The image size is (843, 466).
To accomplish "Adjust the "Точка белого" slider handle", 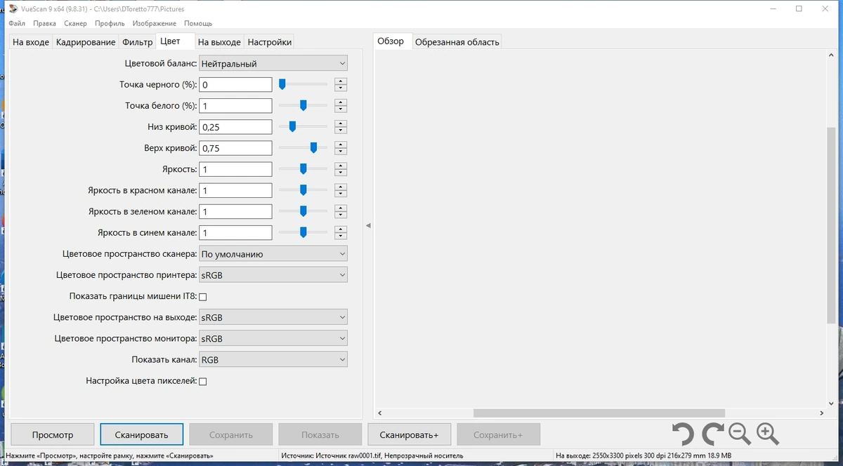I will pos(303,105).
